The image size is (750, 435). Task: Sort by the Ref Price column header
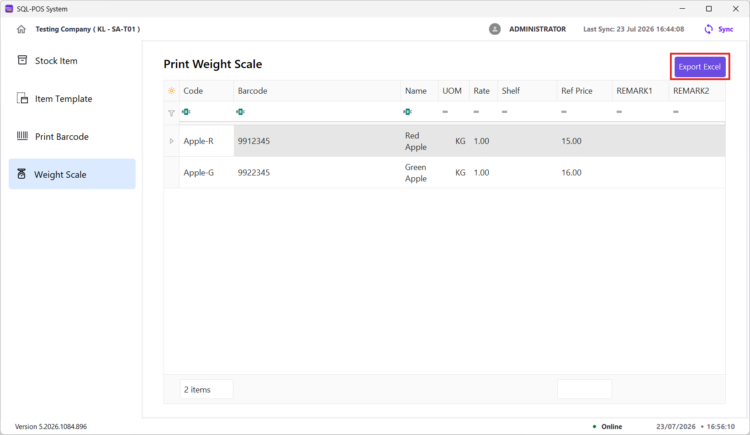click(x=585, y=91)
